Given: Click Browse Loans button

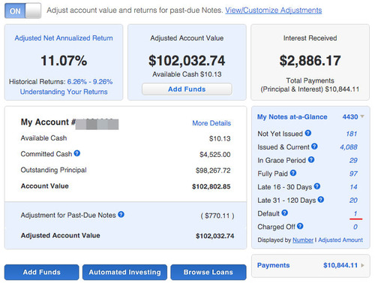Looking at the screenshot, I should (208, 272).
